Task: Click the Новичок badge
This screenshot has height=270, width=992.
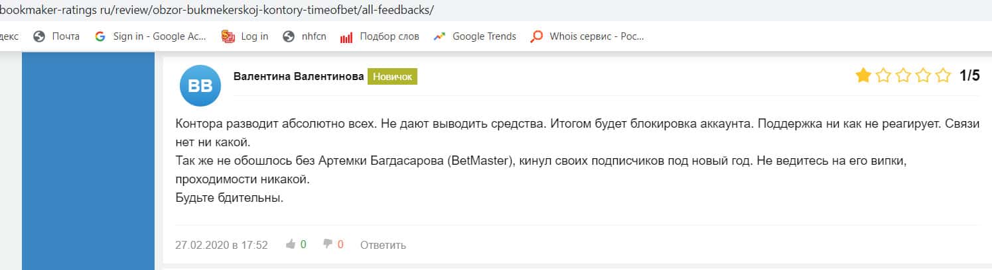Action: coord(392,77)
